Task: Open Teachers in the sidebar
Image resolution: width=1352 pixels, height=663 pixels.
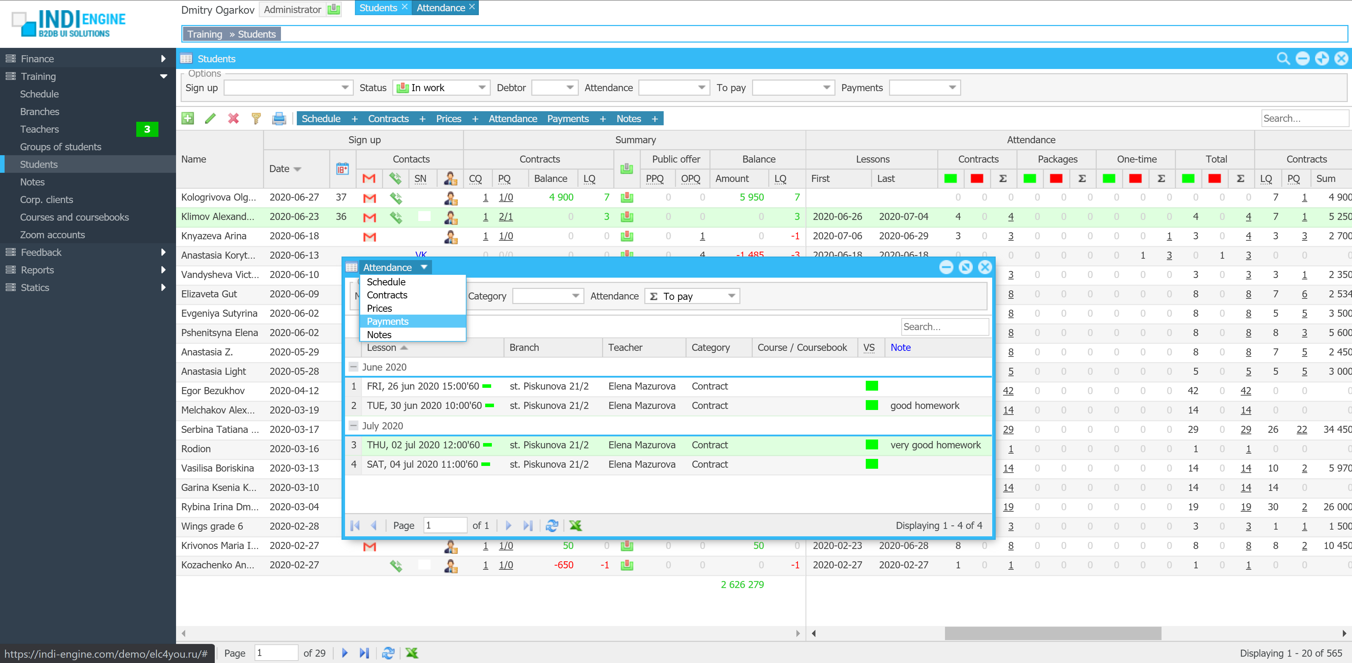Action: [39, 129]
